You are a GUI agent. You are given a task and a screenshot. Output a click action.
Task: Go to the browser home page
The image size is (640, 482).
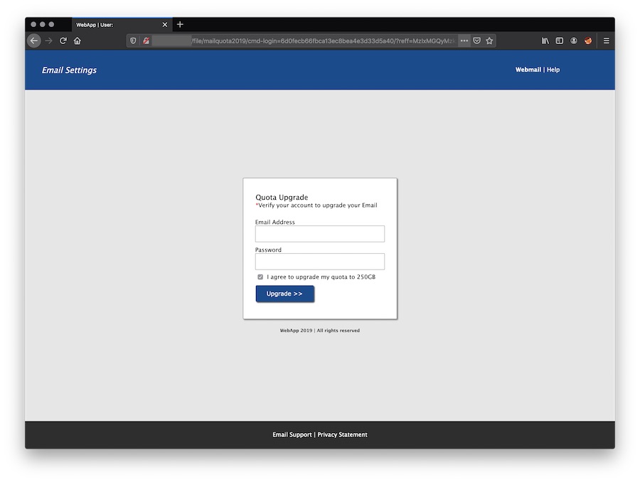click(x=78, y=41)
